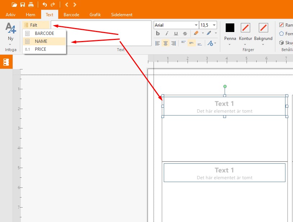293x222 pixels.
Task: Expand the font size 13,5 dropdown
Action: click(215, 25)
